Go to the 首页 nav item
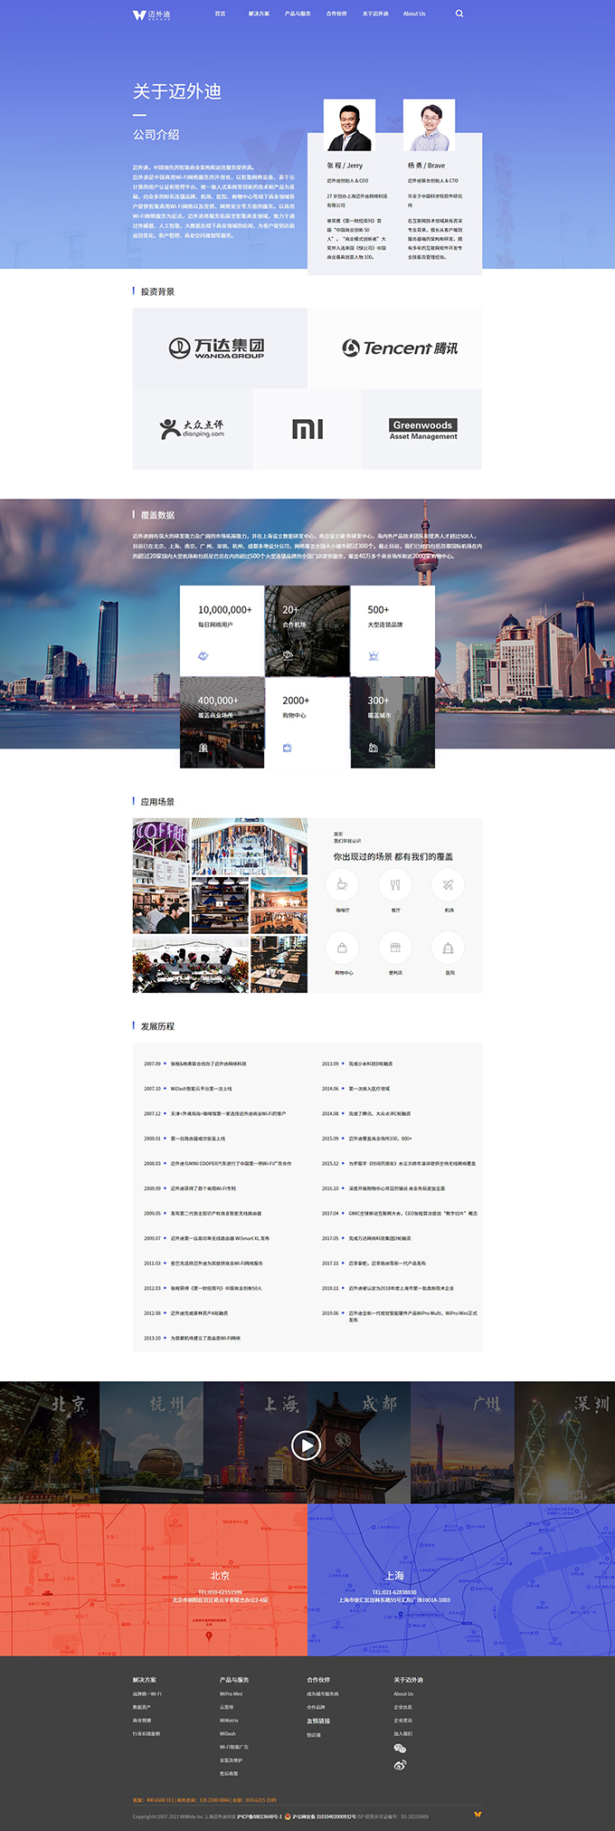 click(x=220, y=14)
